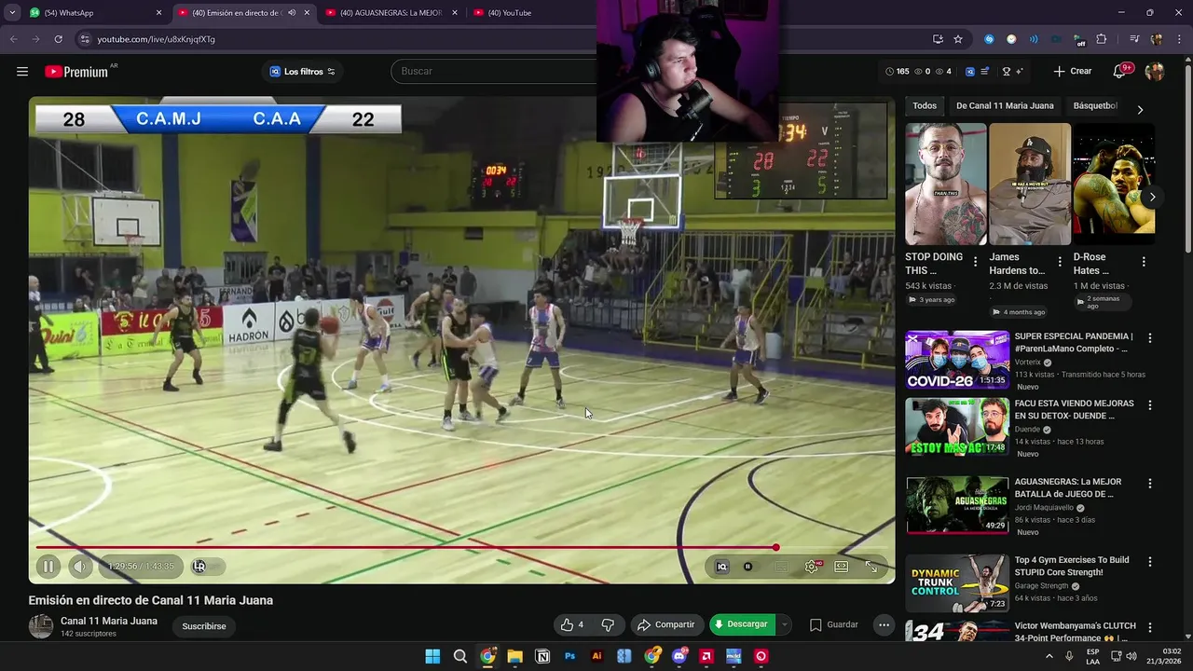Click the 'Compartir' share button
This screenshot has height=671, width=1193.
(665, 624)
